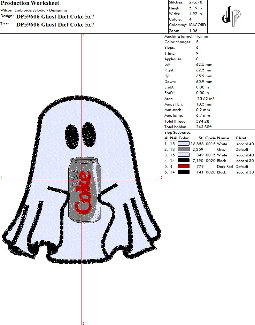Screen dimensions: 255x325
Task: Click the 'Stops:' label
Action: click(170, 48)
